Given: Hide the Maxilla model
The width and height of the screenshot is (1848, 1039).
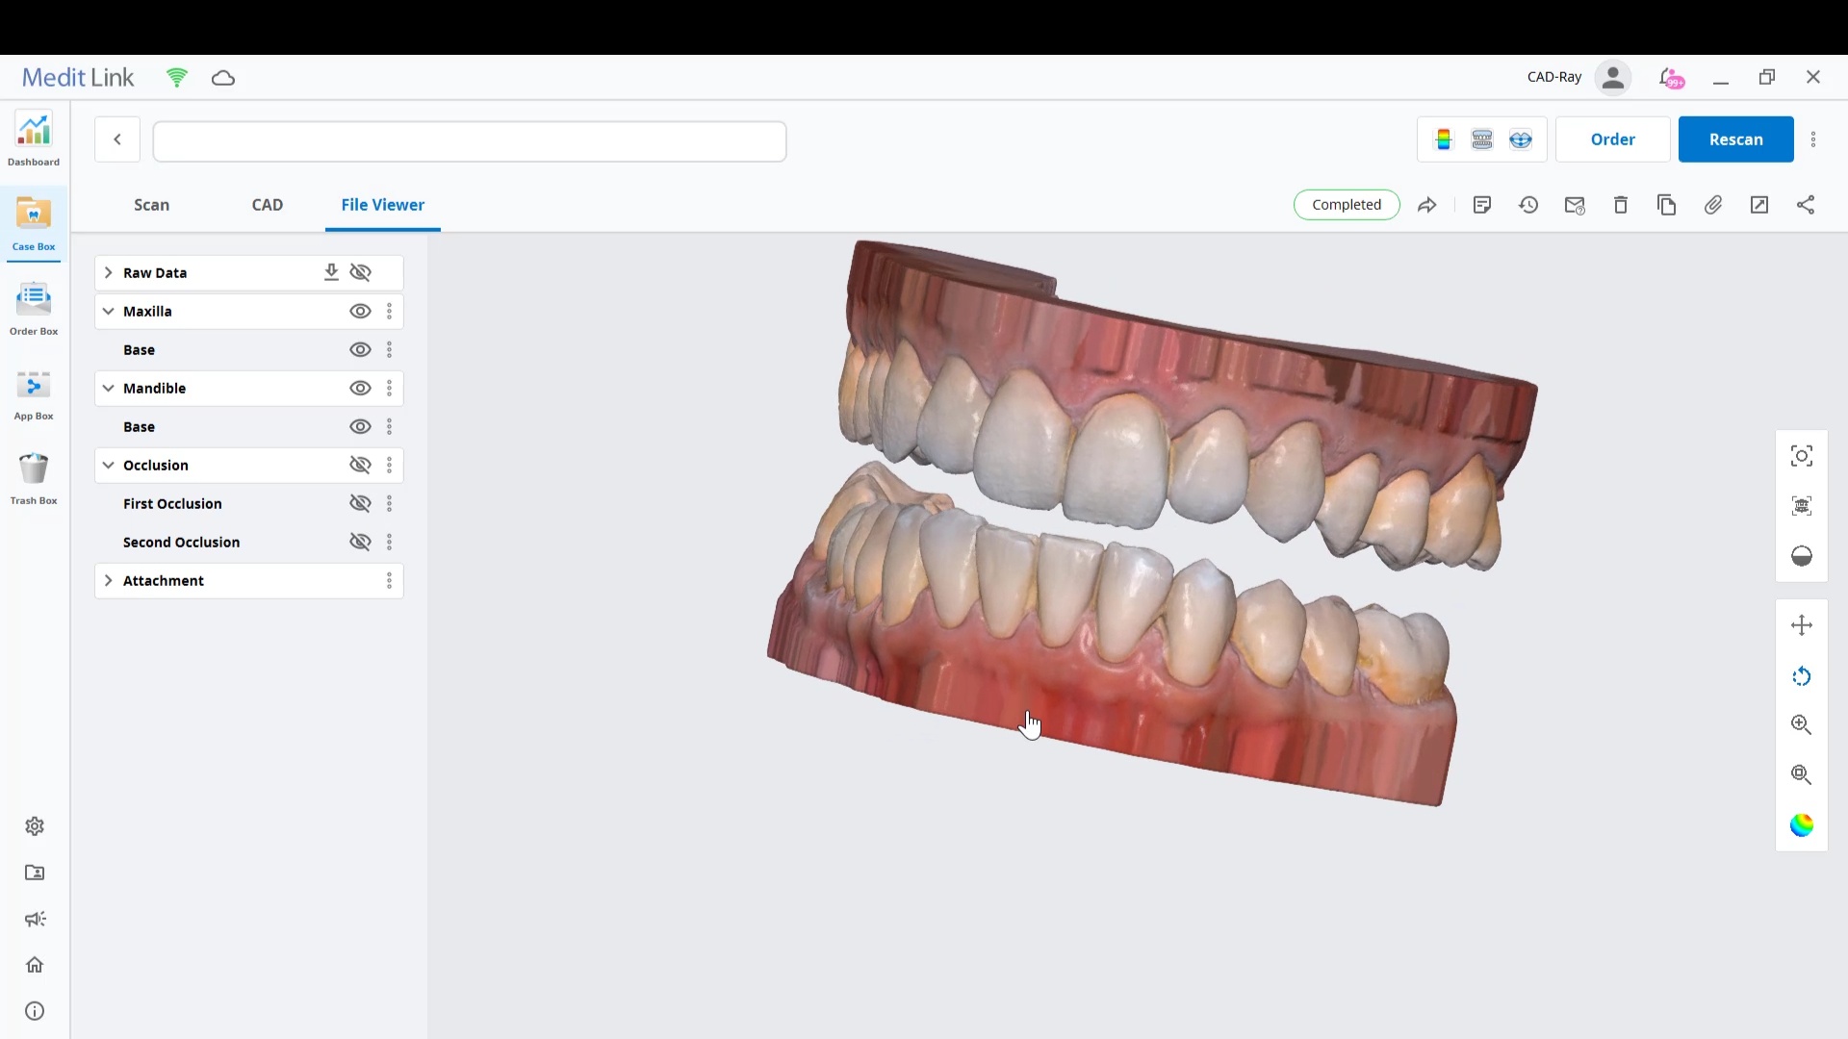Looking at the screenshot, I should (x=360, y=311).
